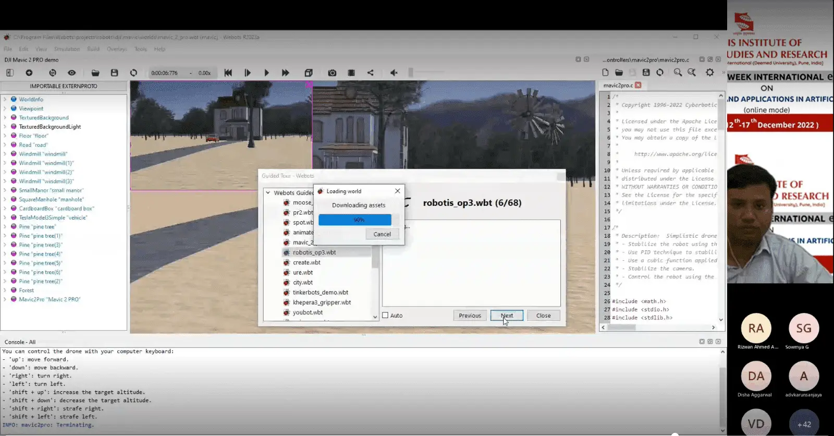
Task: Click the Close button in Guided Tour
Action: [x=543, y=316]
